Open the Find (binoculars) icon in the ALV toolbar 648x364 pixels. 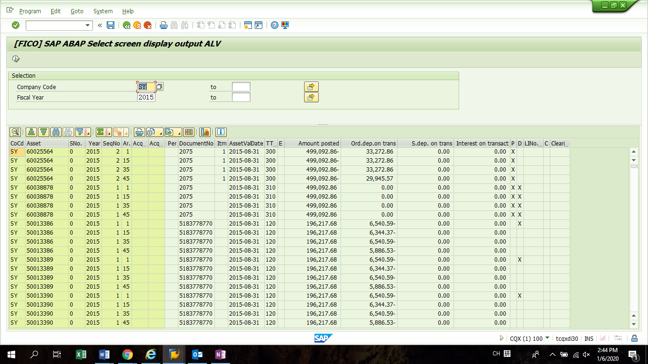[x=55, y=132]
